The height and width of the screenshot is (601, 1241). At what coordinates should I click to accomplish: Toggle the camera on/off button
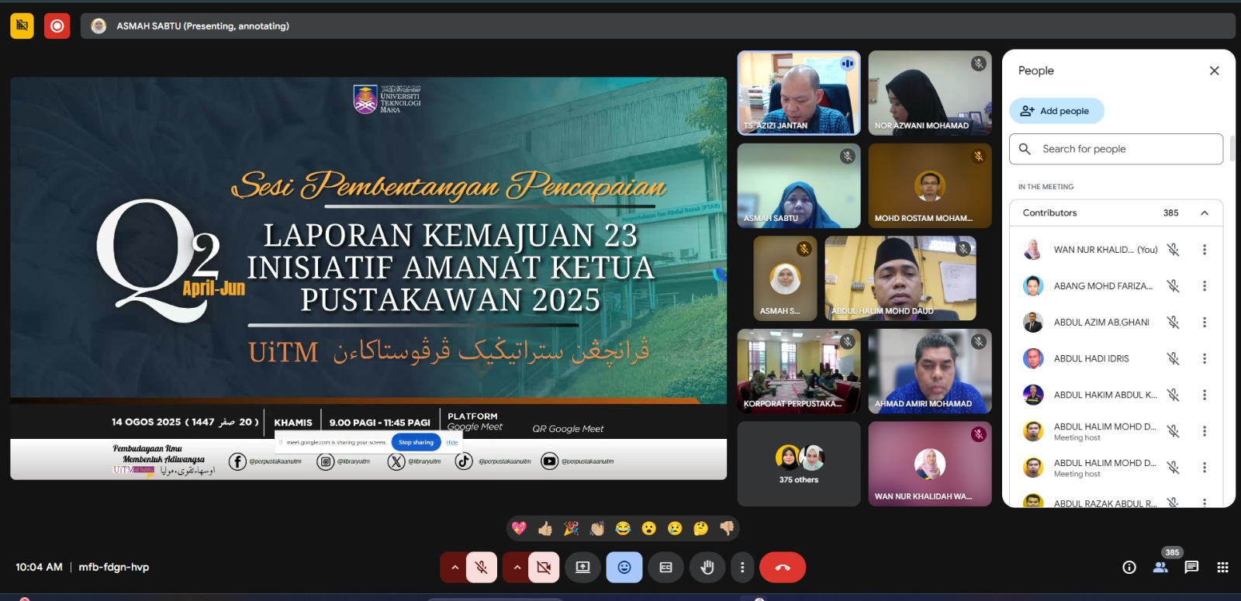click(544, 568)
